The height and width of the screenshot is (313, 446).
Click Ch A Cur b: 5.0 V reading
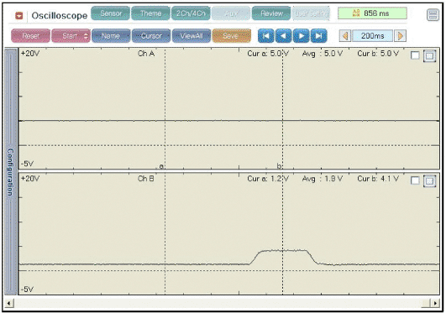point(378,54)
